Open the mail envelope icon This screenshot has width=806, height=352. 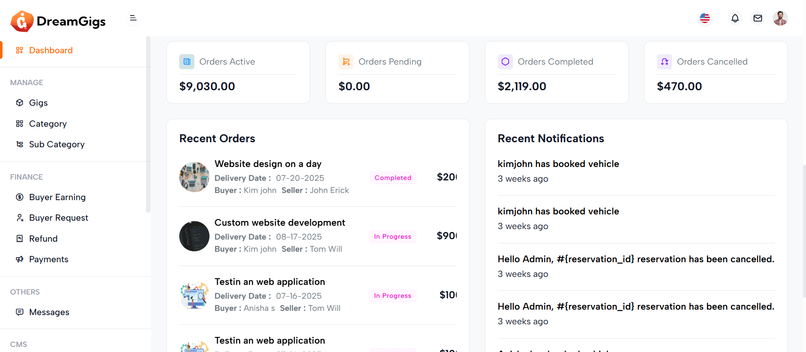coord(758,18)
